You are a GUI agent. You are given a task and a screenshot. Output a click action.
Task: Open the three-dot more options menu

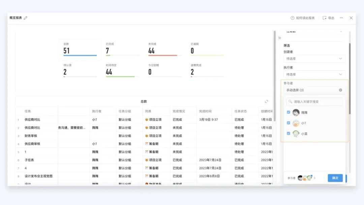pyautogui.click(x=341, y=18)
